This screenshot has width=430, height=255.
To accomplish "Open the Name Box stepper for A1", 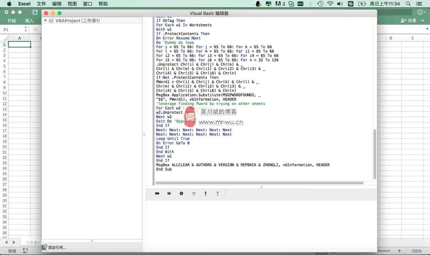I will coord(26,29).
